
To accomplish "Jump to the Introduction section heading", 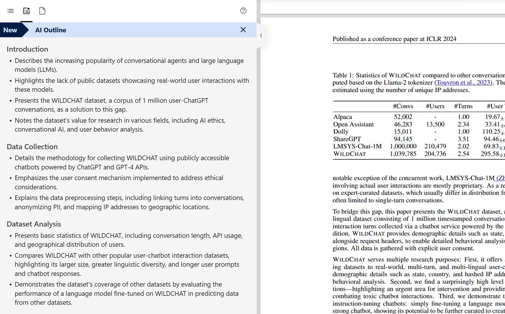I will [x=27, y=49].
